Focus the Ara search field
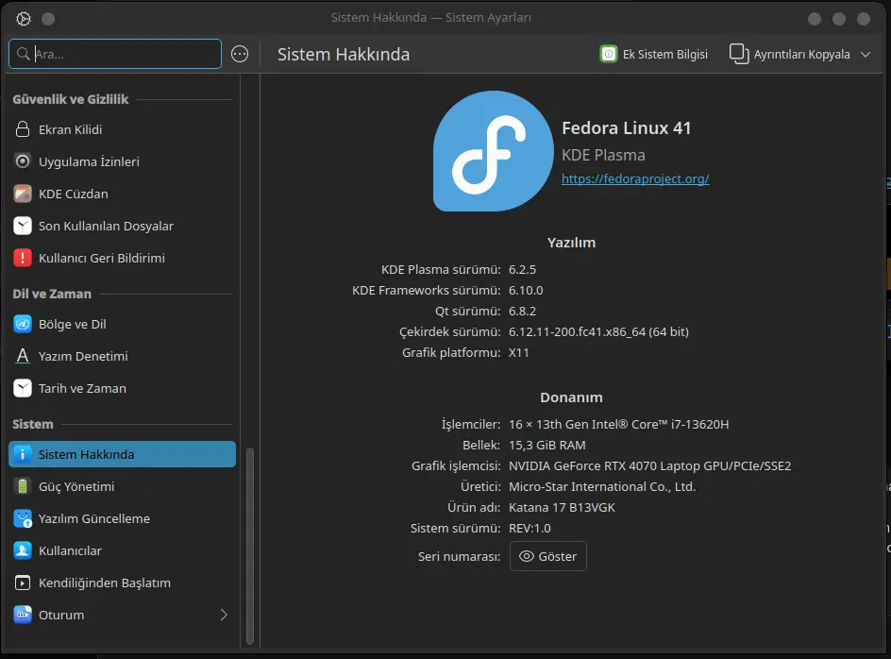The height and width of the screenshot is (659, 891). coord(115,54)
